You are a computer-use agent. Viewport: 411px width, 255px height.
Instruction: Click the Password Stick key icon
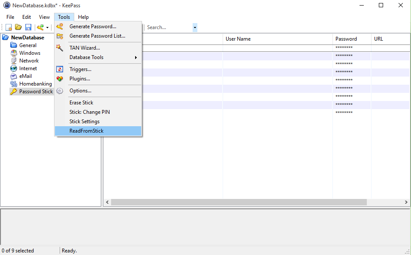14,92
